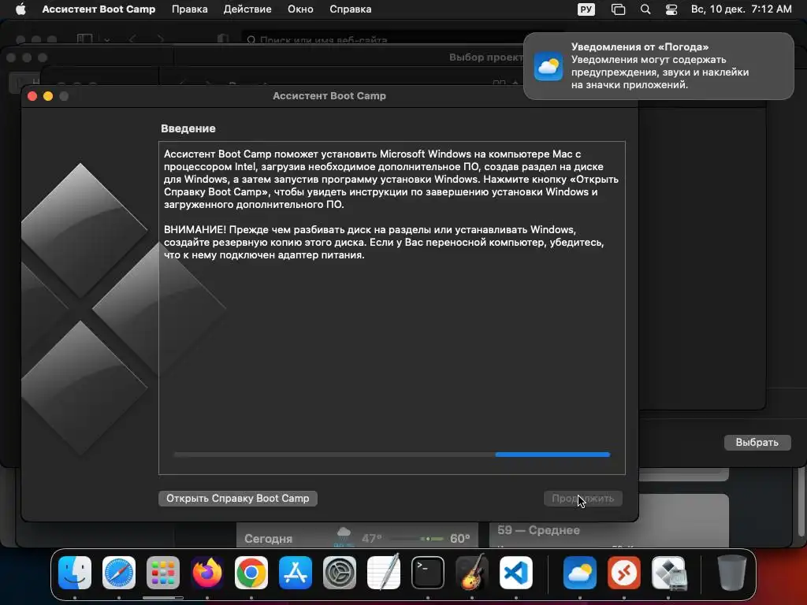Open the Ассистент Boot Camp menu
The image size is (807, 605).
point(99,9)
